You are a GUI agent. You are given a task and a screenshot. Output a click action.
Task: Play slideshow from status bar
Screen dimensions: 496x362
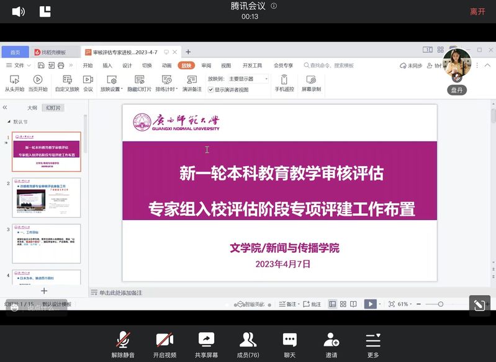[x=370, y=304]
